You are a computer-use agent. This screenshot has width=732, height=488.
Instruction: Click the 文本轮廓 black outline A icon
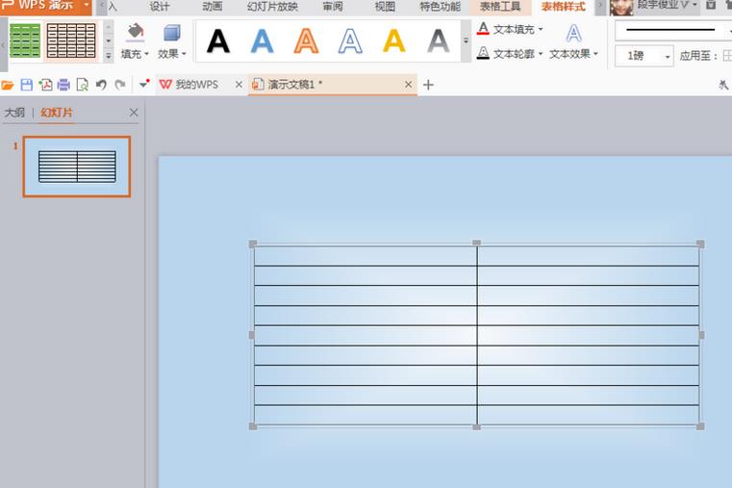(x=483, y=53)
